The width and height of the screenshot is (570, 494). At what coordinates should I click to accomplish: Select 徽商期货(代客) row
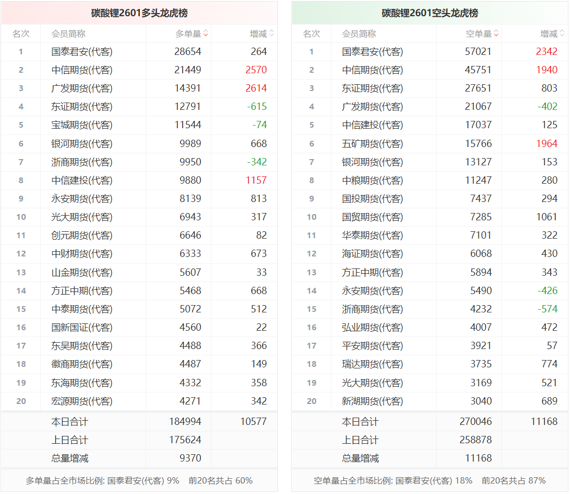pos(139,364)
